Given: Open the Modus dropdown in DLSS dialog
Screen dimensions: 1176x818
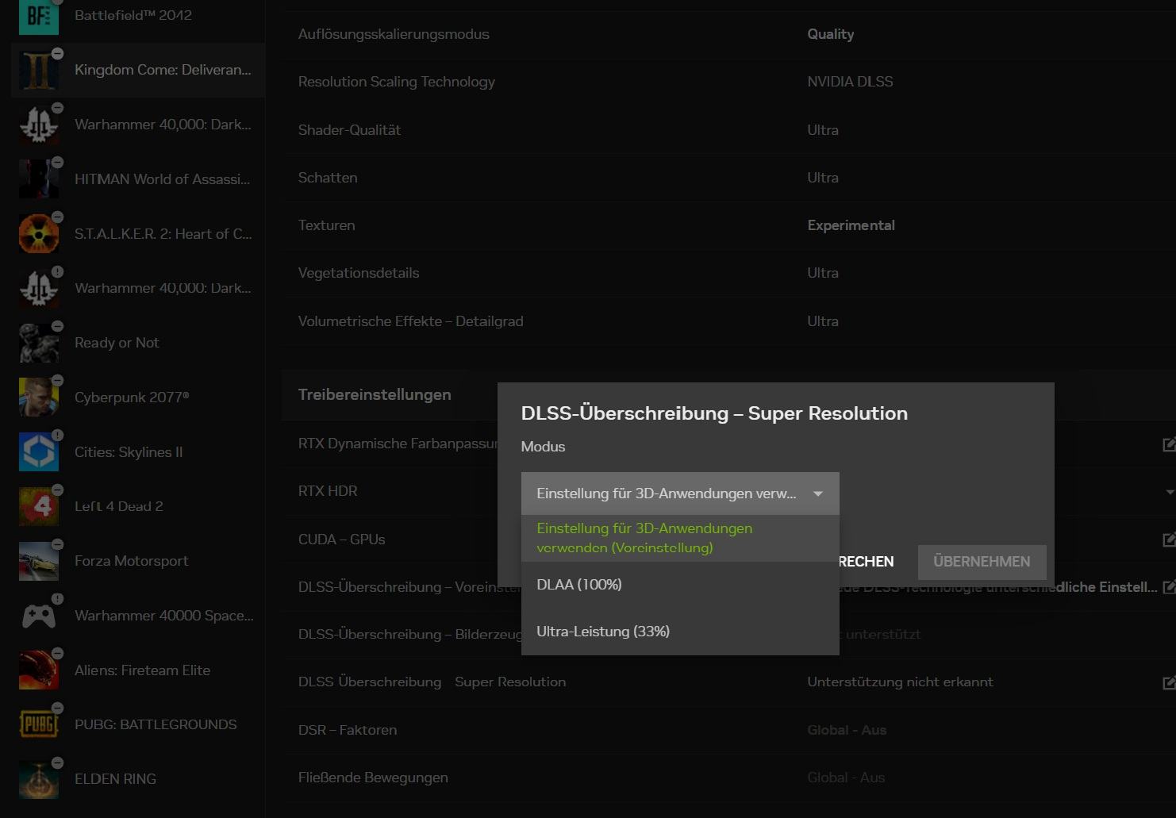Looking at the screenshot, I should click(680, 493).
